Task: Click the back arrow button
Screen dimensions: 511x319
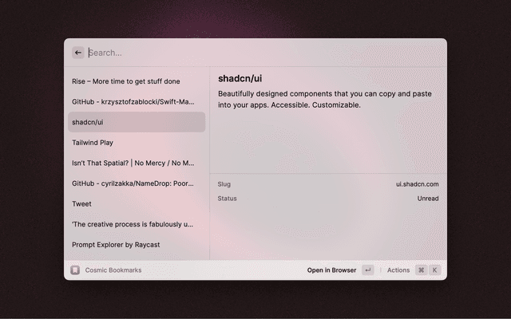Action: point(78,53)
